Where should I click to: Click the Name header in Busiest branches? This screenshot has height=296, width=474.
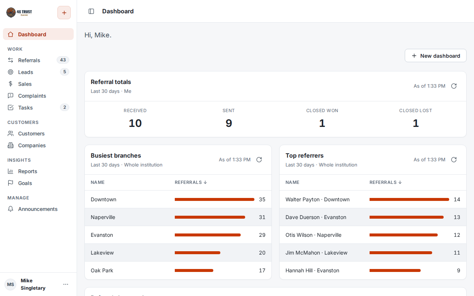tap(98, 182)
